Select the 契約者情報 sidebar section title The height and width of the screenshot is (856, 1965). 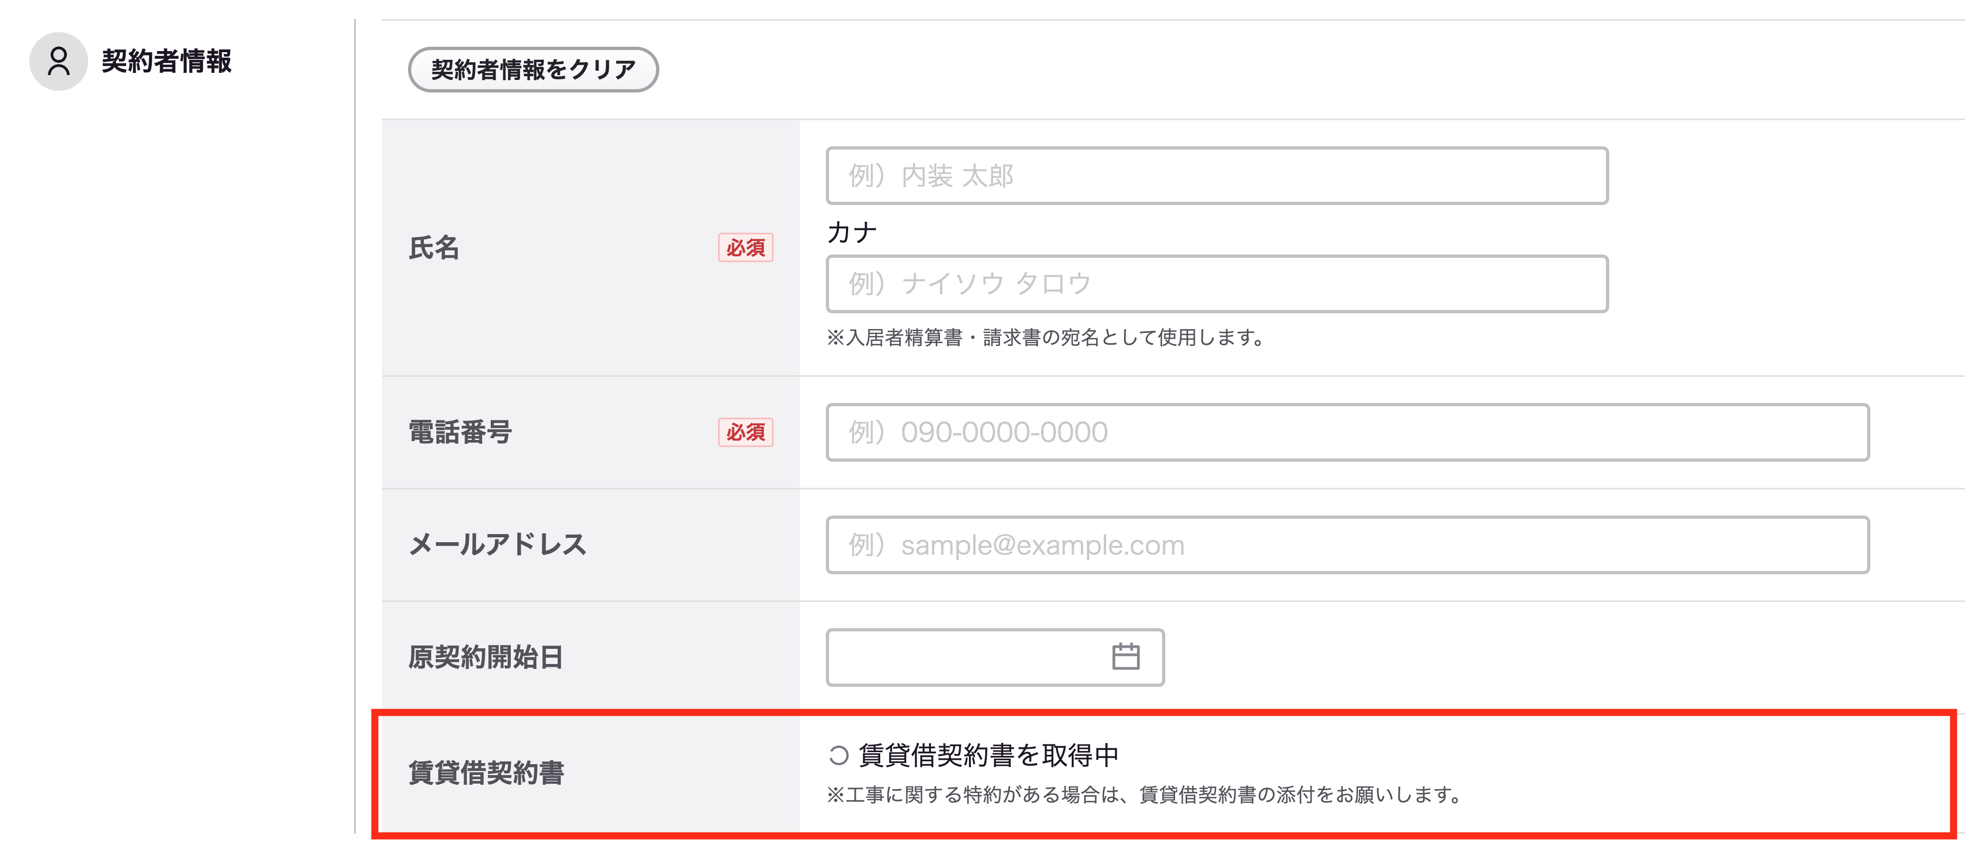(x=166, y=61)
